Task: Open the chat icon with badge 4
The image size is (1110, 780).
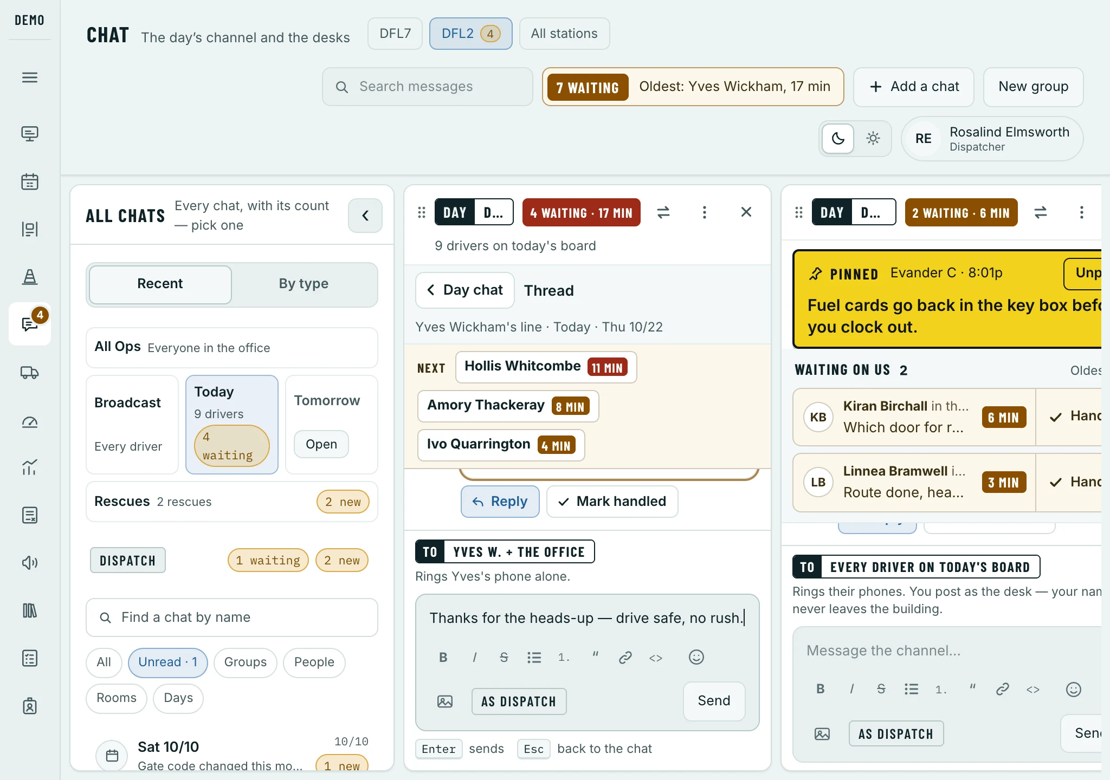Action: click(30, 324)
